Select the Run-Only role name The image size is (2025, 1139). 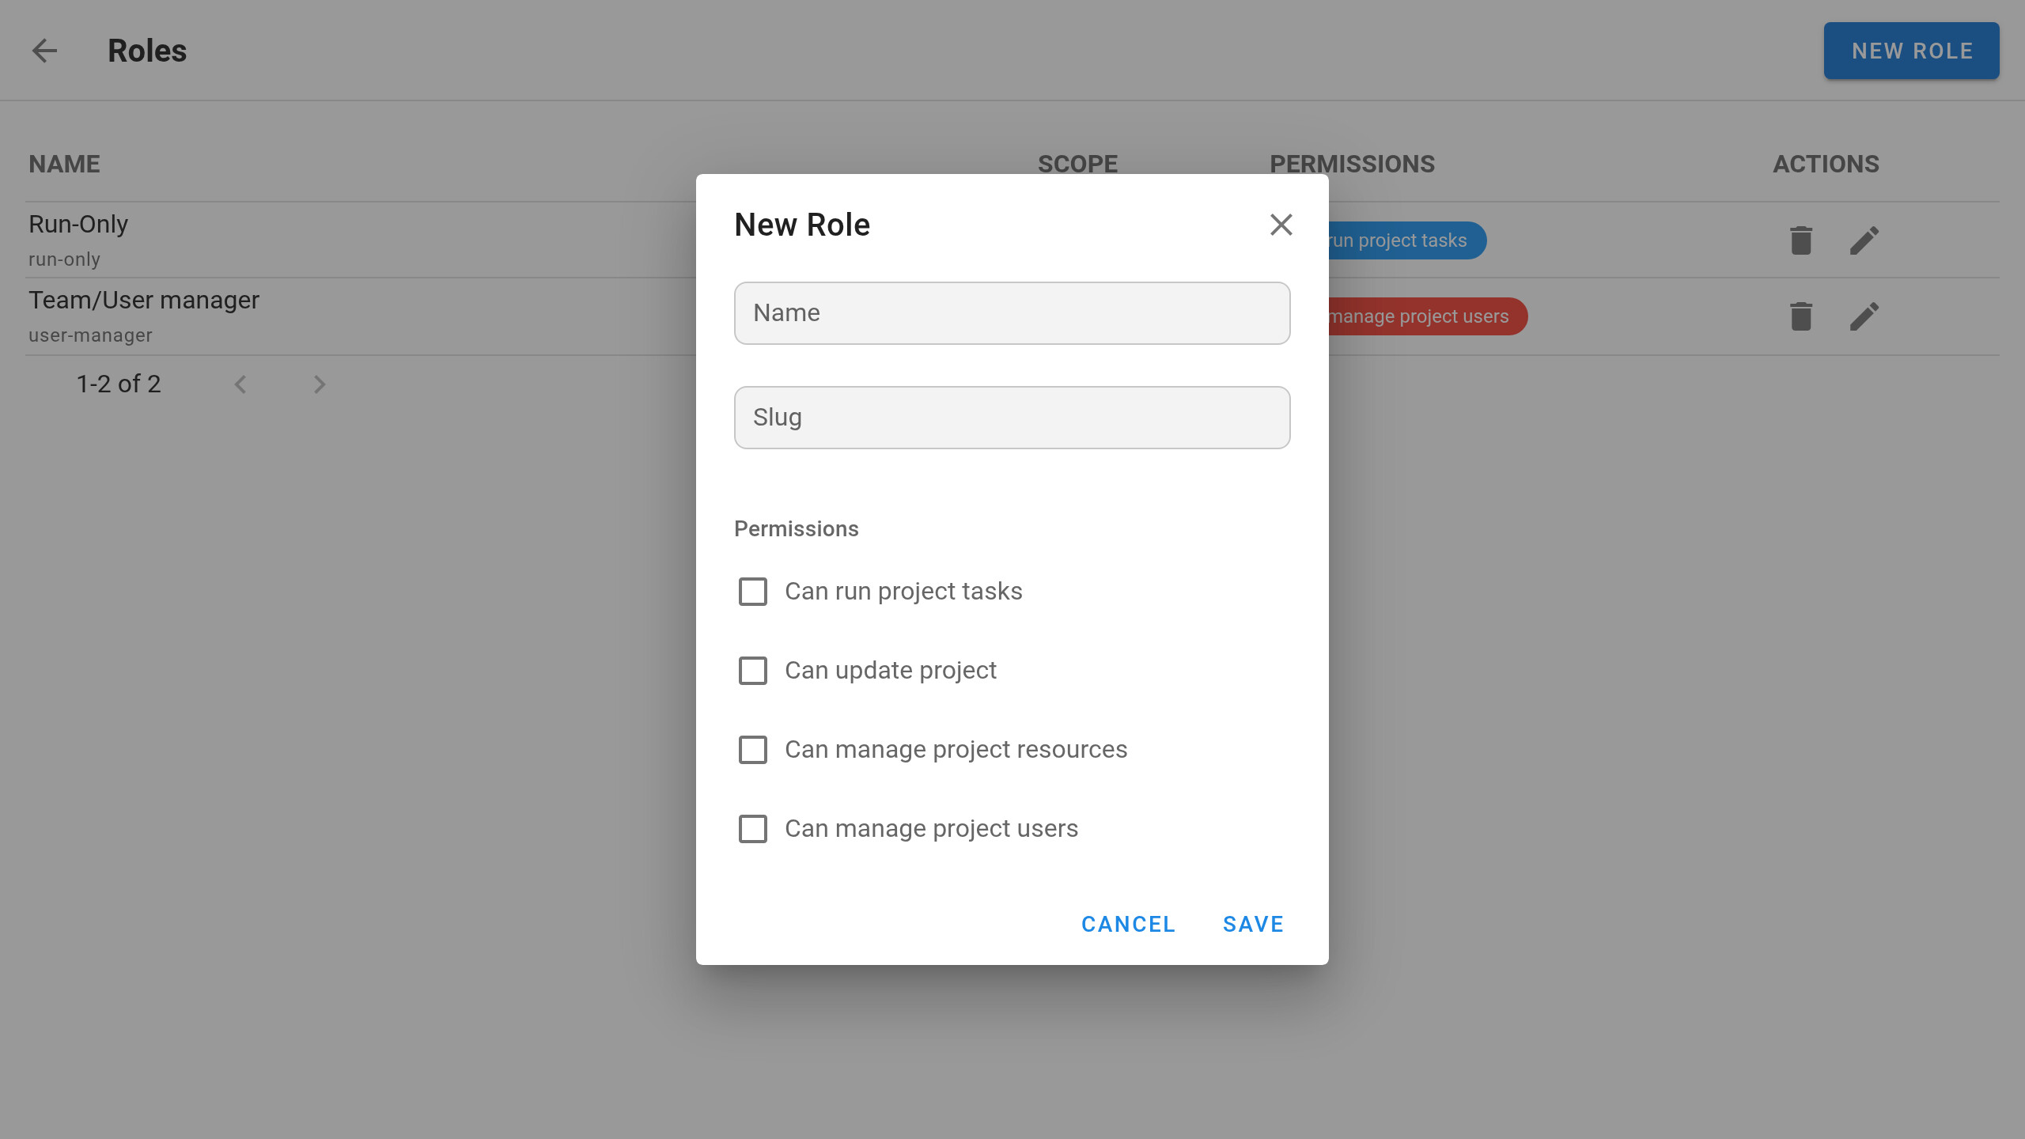tap(78, 225)
